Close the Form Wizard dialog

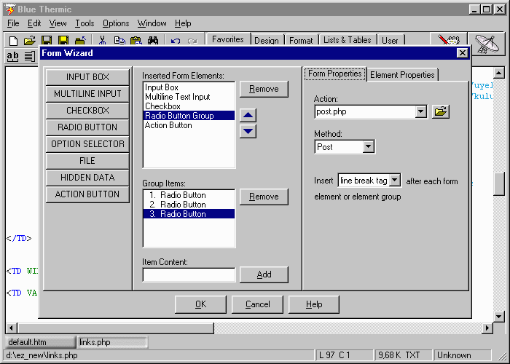click(462, 53)
